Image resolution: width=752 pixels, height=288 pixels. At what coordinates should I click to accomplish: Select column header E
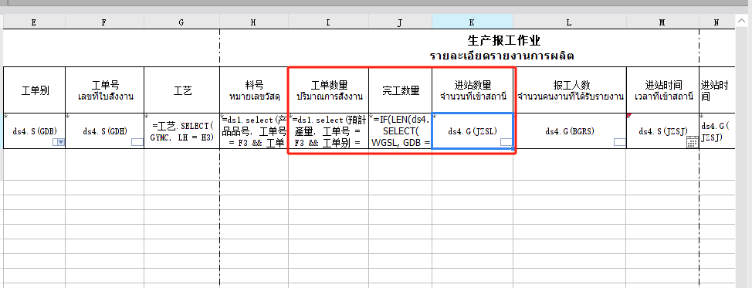pos(34,22)
